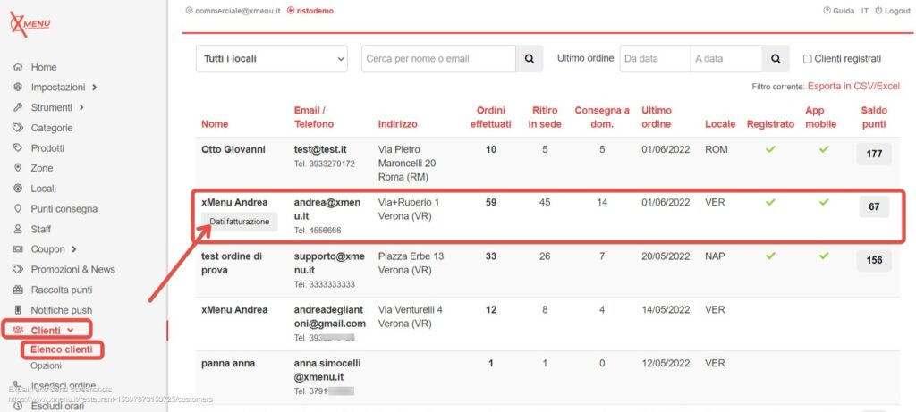
Task: Click the Guida help icon
Action: click(826, 10)
